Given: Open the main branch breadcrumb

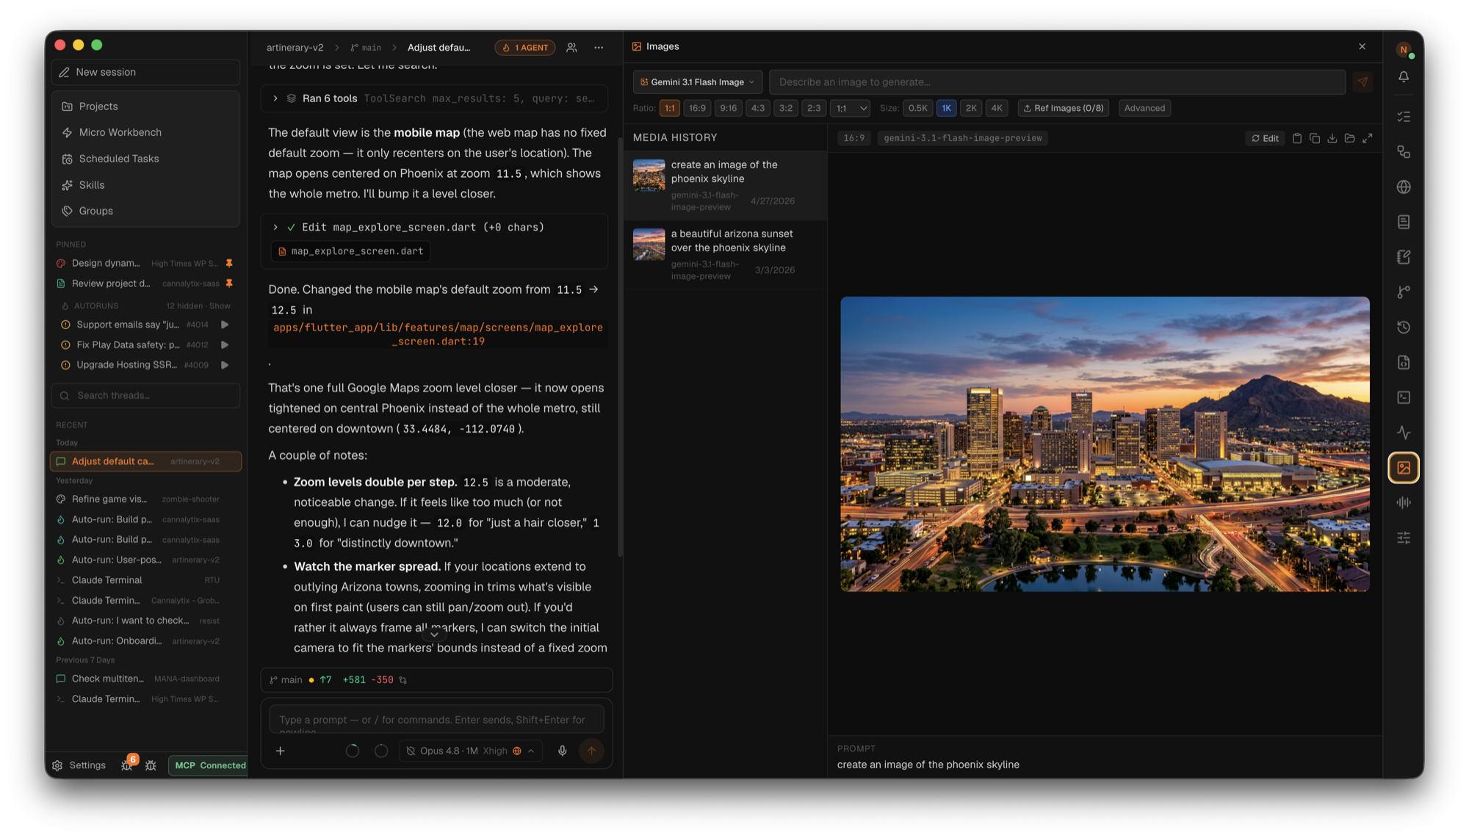Looking at the screenshot, I should [366, 48].
